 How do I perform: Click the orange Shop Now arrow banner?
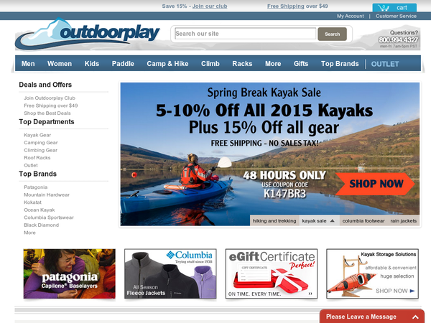375,184
